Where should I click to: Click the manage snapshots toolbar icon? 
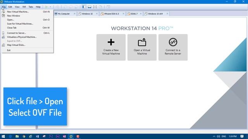click(76, 7)
